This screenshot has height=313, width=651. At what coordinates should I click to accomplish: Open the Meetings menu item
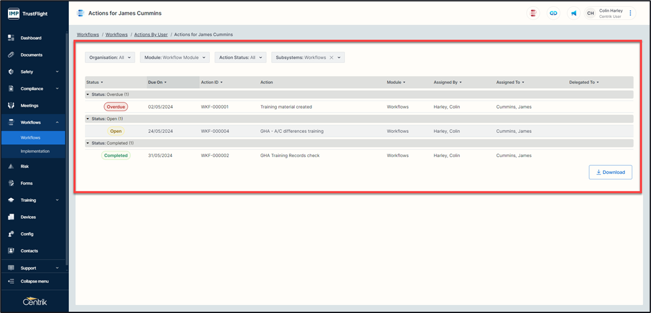click(x=29, y=106)
